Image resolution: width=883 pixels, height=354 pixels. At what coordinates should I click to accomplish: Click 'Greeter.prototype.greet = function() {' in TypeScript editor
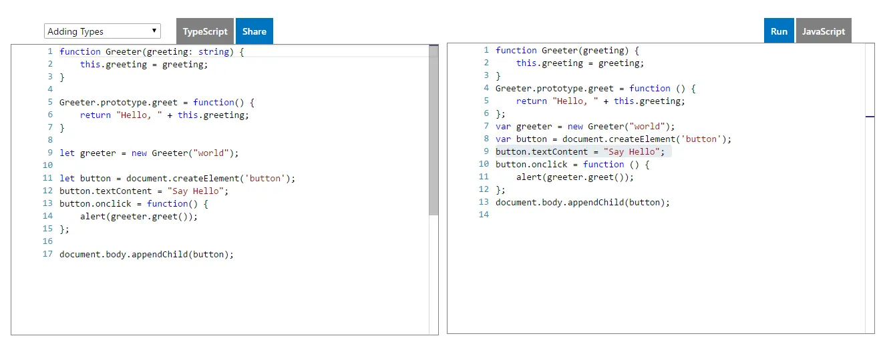click(157, 102)
